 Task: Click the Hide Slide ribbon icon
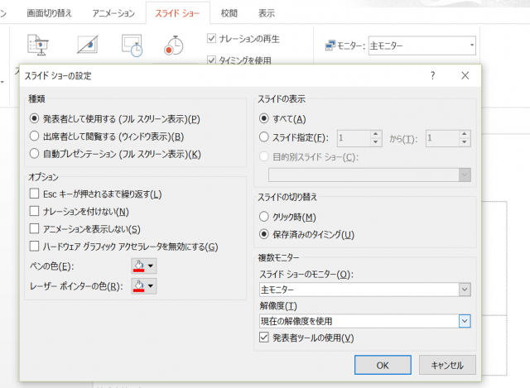click(x=88, y=46)
